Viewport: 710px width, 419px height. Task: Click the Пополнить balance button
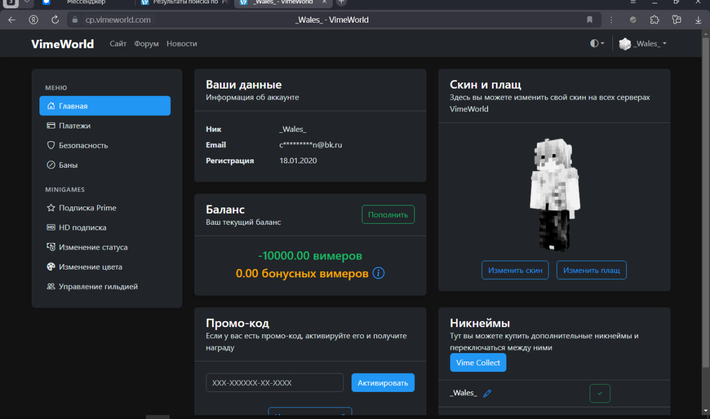click(x=388, y=214)
